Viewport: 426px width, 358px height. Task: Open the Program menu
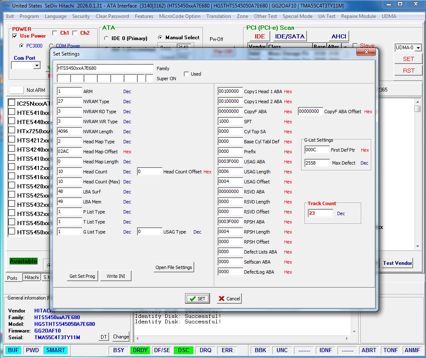(29, 16)
